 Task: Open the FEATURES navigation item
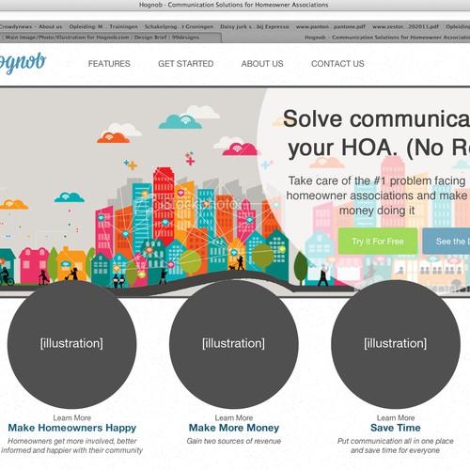(109, 64)
